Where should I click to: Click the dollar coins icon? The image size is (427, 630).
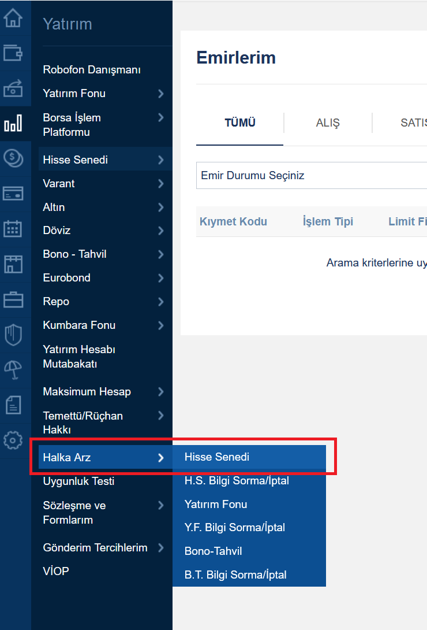(x=13, y=158)
